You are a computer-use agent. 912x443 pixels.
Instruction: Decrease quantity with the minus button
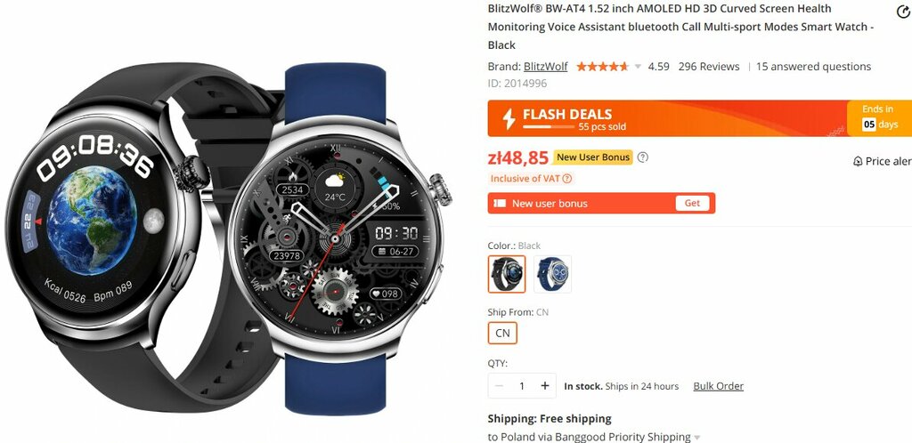pos(499,385)
